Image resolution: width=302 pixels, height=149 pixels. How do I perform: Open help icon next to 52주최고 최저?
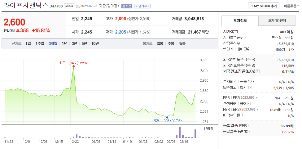(x=250, y=88)
